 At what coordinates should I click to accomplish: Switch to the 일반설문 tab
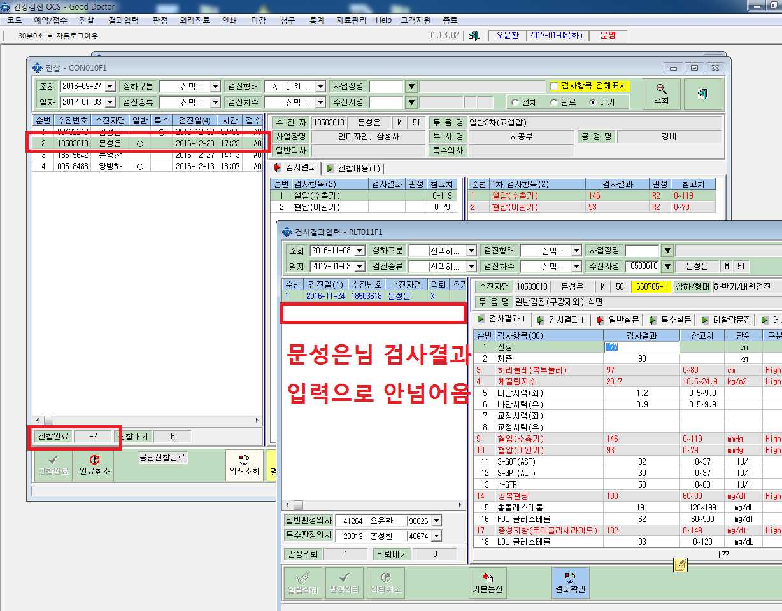618,320
